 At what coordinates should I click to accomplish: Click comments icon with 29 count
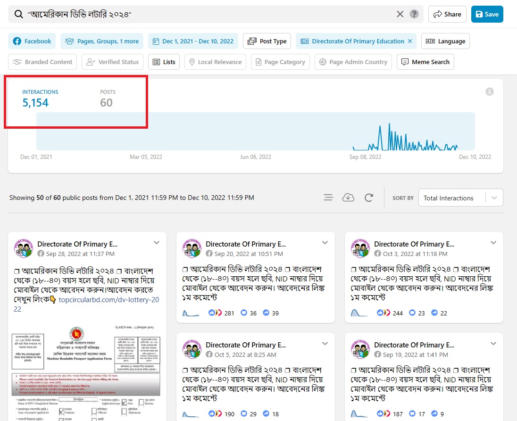(x=244, y=413)
